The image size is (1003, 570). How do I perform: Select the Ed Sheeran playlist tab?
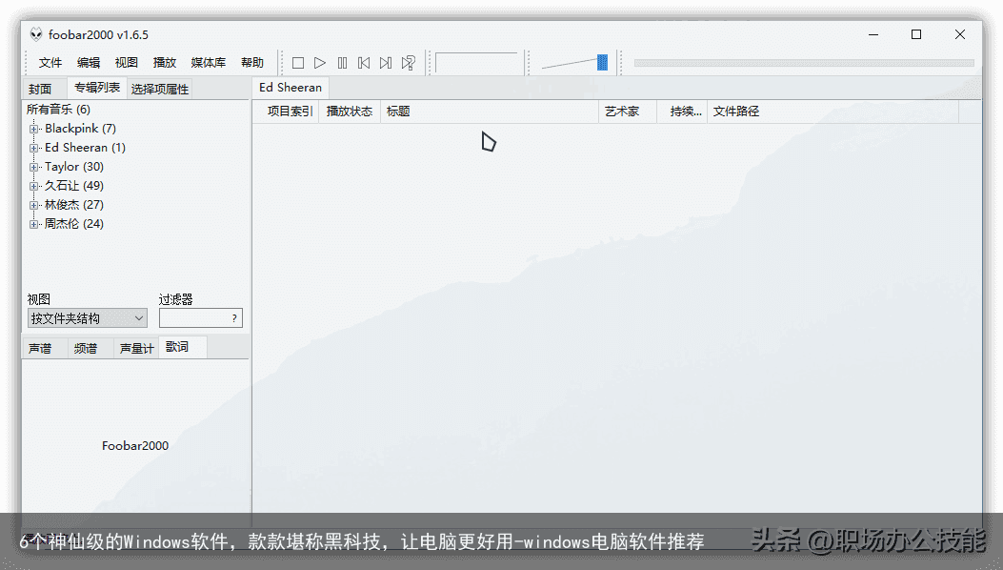[x=290, y=87]
